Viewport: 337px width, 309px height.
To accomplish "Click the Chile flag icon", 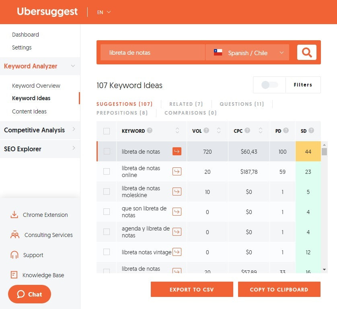I will 218,52.
